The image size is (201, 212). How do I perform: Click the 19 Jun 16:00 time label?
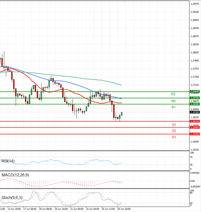61,209
